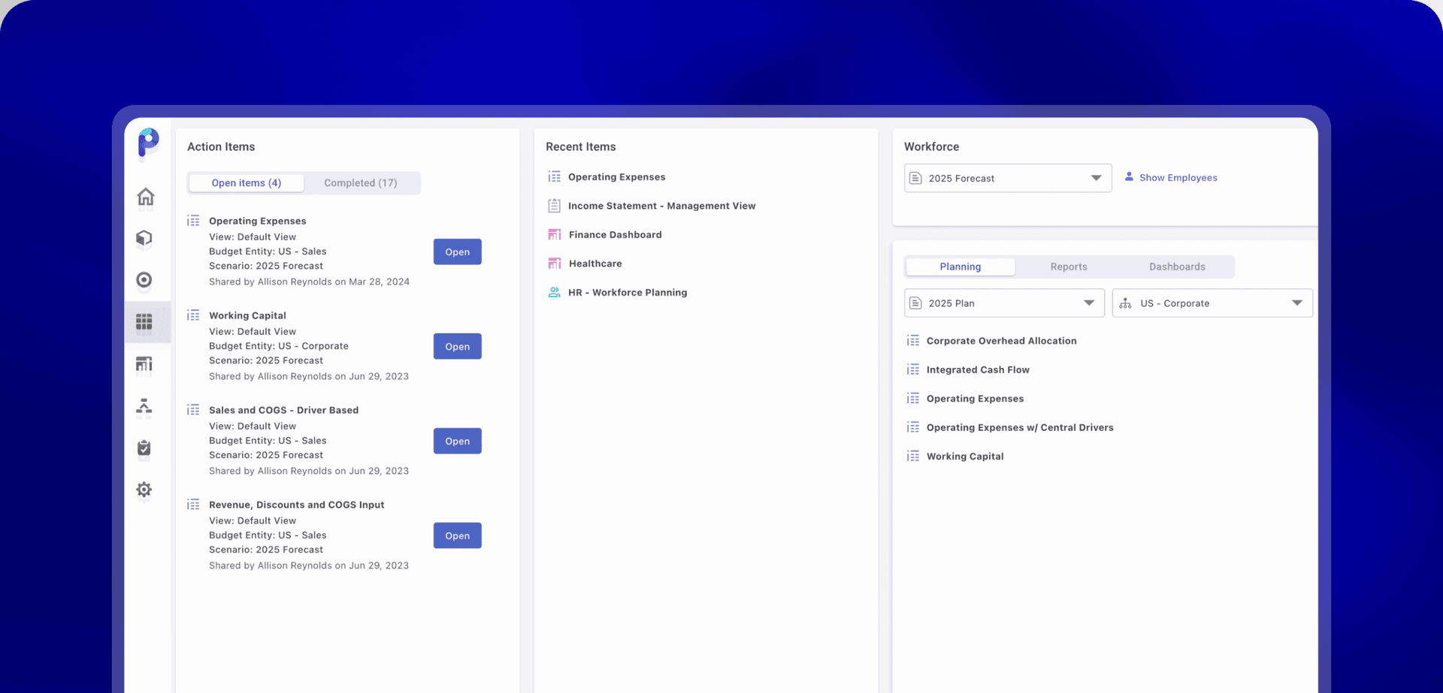Click icon beside Operating Expenses w/ Central Drivers
The image size is (1443, 693).
coord(913,427)
